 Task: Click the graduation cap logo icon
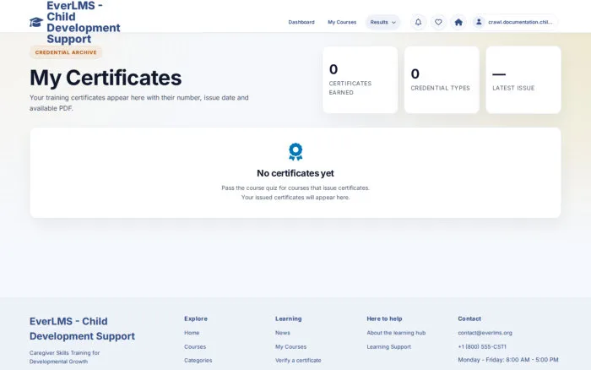tap(36, 22)
